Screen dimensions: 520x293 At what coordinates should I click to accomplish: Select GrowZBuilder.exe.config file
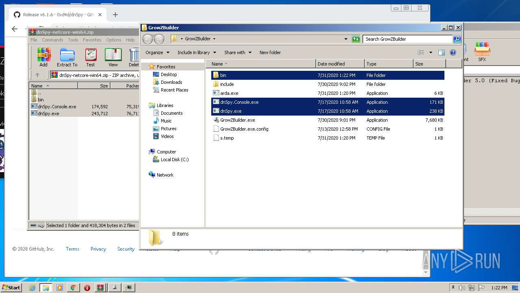pos(327,129)
